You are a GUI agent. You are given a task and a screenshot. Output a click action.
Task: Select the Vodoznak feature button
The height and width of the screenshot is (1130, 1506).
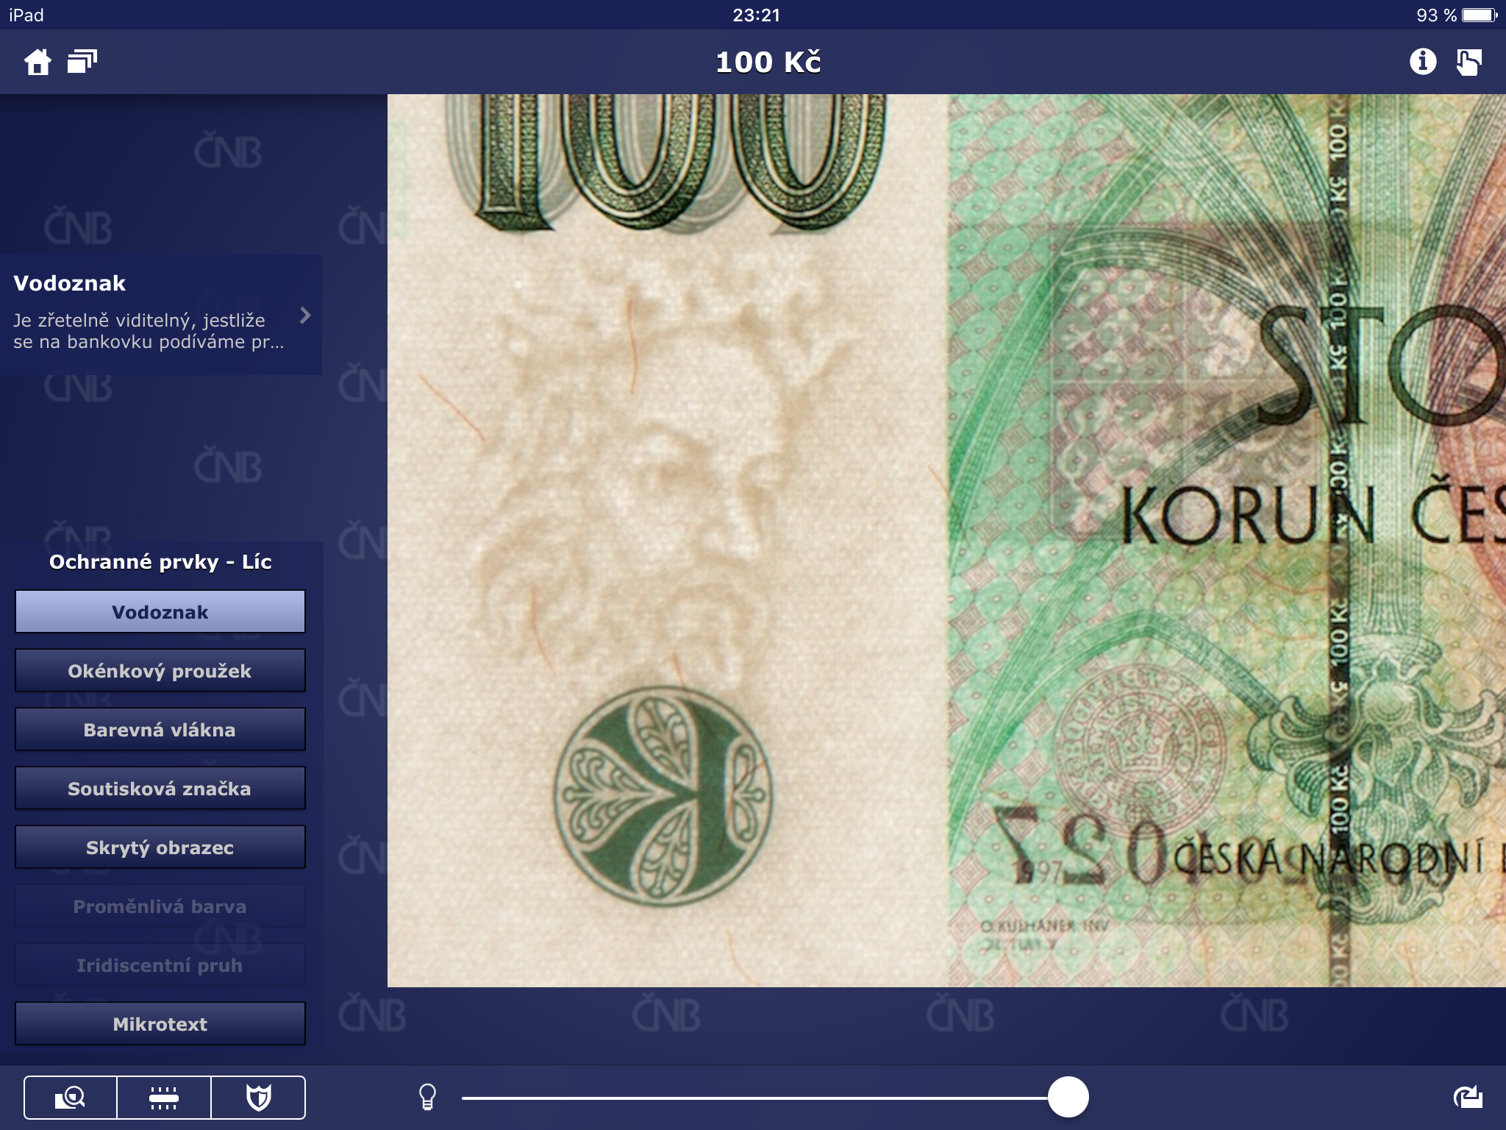(x=160, y=611)
